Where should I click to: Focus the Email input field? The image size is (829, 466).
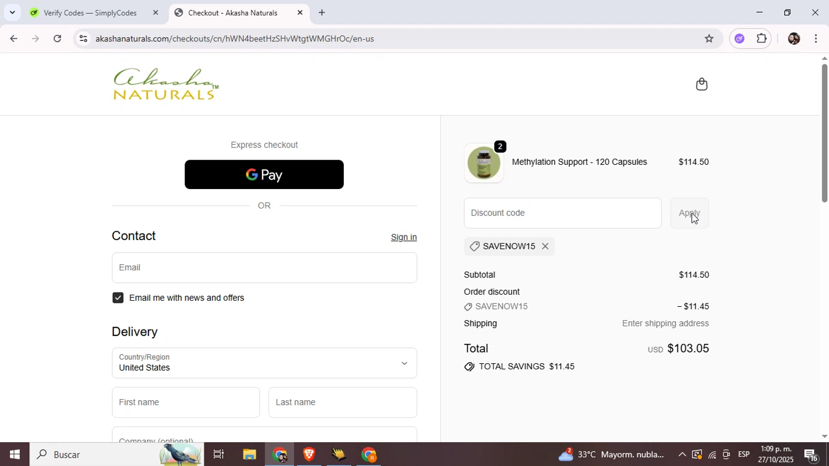click(264, 268)
